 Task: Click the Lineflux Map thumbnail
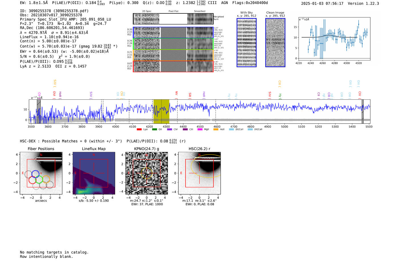[x=94, y=173]
